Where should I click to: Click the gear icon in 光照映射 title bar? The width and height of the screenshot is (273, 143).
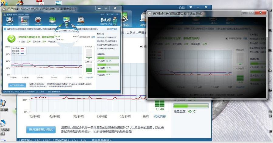(149, 14)
